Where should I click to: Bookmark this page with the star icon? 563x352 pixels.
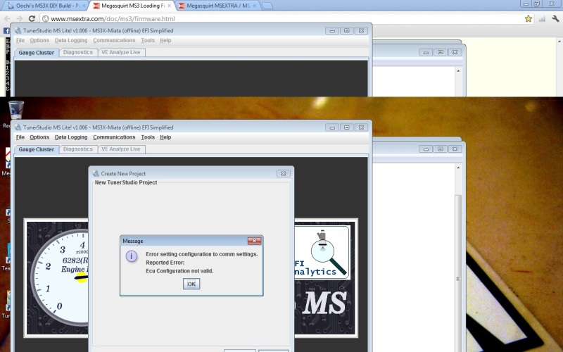tap(529, 19)
